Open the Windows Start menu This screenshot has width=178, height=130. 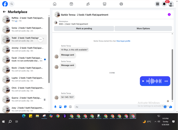3,121
